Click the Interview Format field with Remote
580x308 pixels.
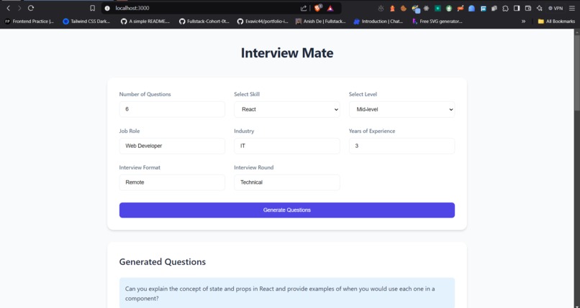tap(172, 182)
